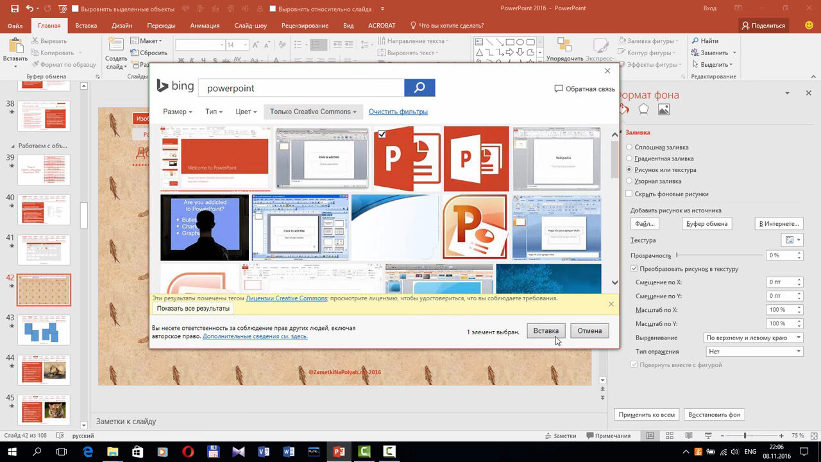Open the Animation ribbon tab
Viewport: 821px width, 462px height.
pos(205,26)
